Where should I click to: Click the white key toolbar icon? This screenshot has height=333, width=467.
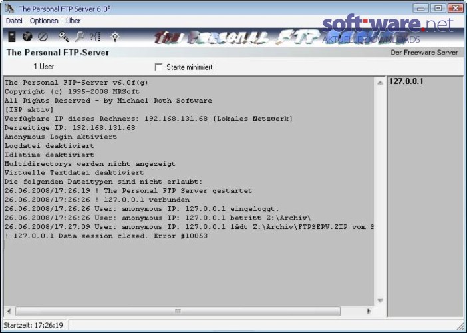click(x=64, y=37)
